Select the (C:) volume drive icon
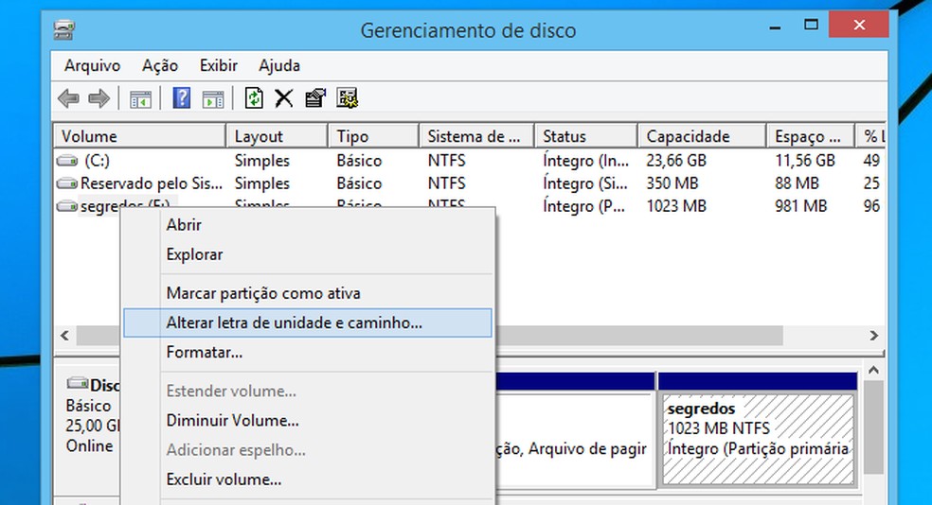Screen dimensions: 932x505 point(67,160)
